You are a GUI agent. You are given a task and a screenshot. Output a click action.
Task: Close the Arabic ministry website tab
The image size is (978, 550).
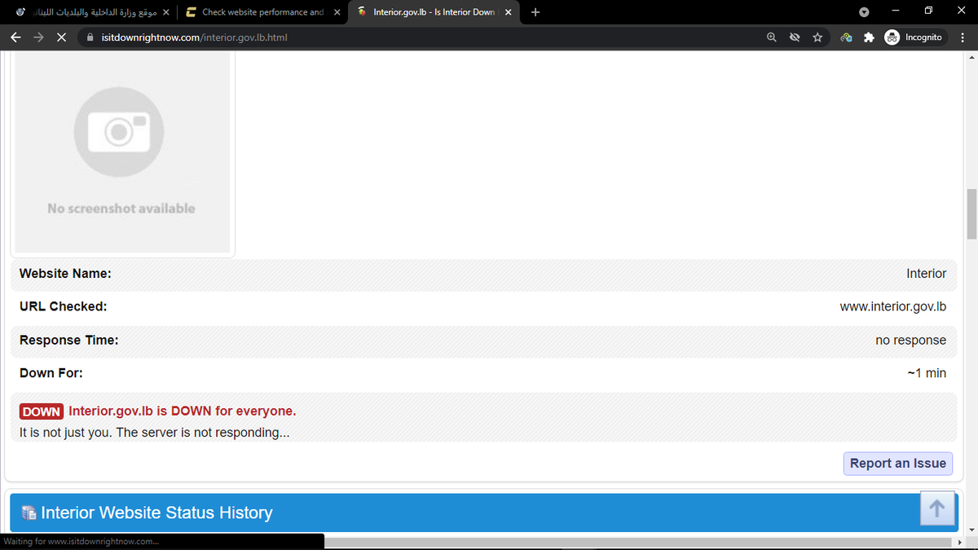[x=165, y=12]
